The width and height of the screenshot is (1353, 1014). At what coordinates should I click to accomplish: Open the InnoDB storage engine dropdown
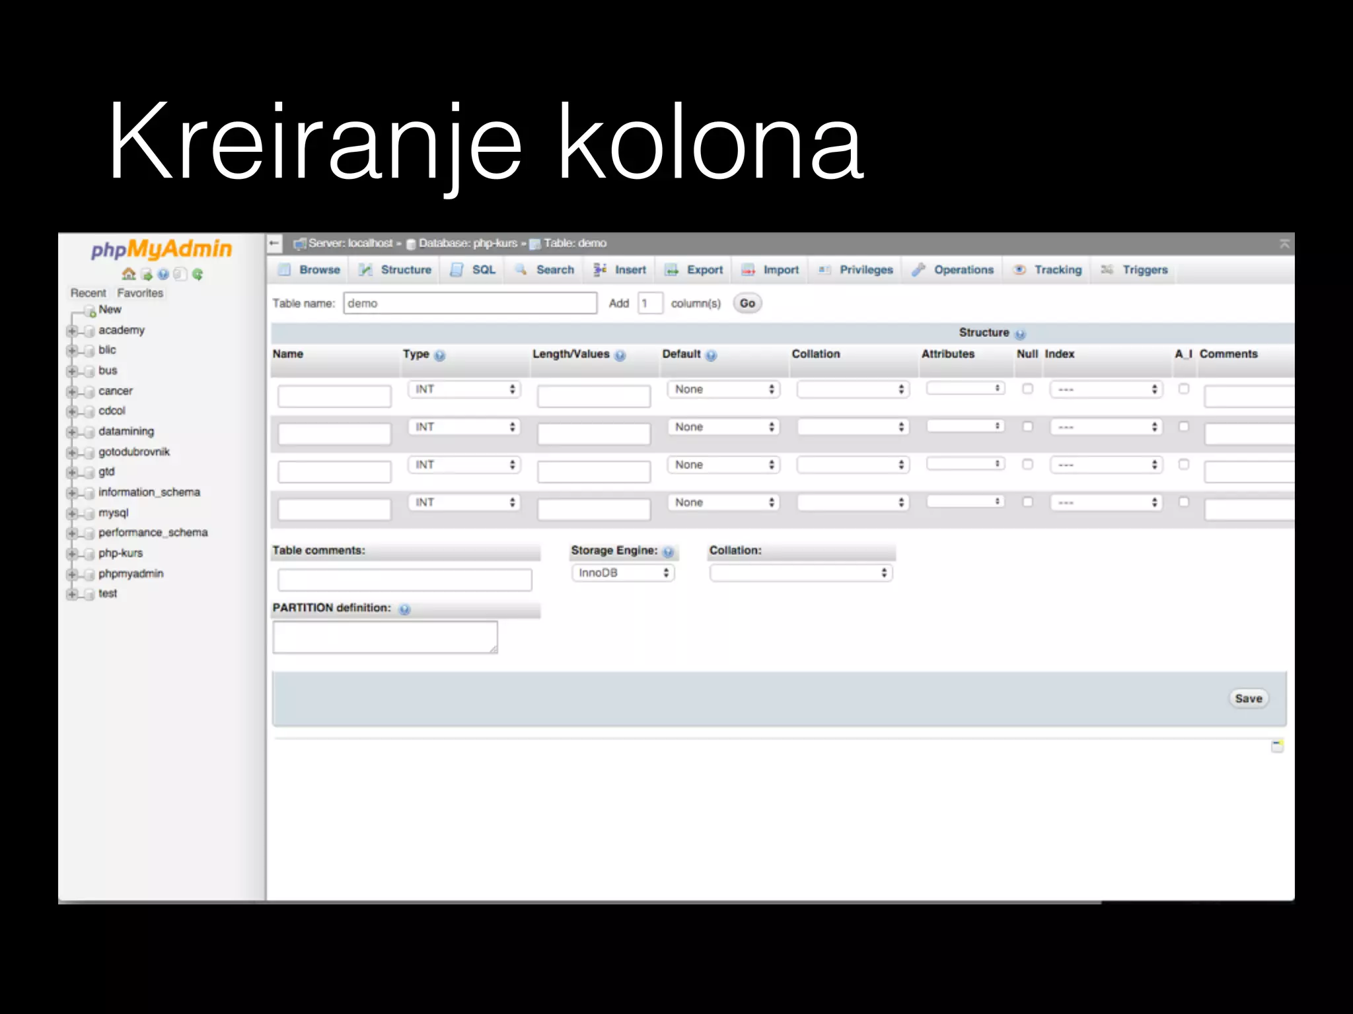tap(622, 573)
